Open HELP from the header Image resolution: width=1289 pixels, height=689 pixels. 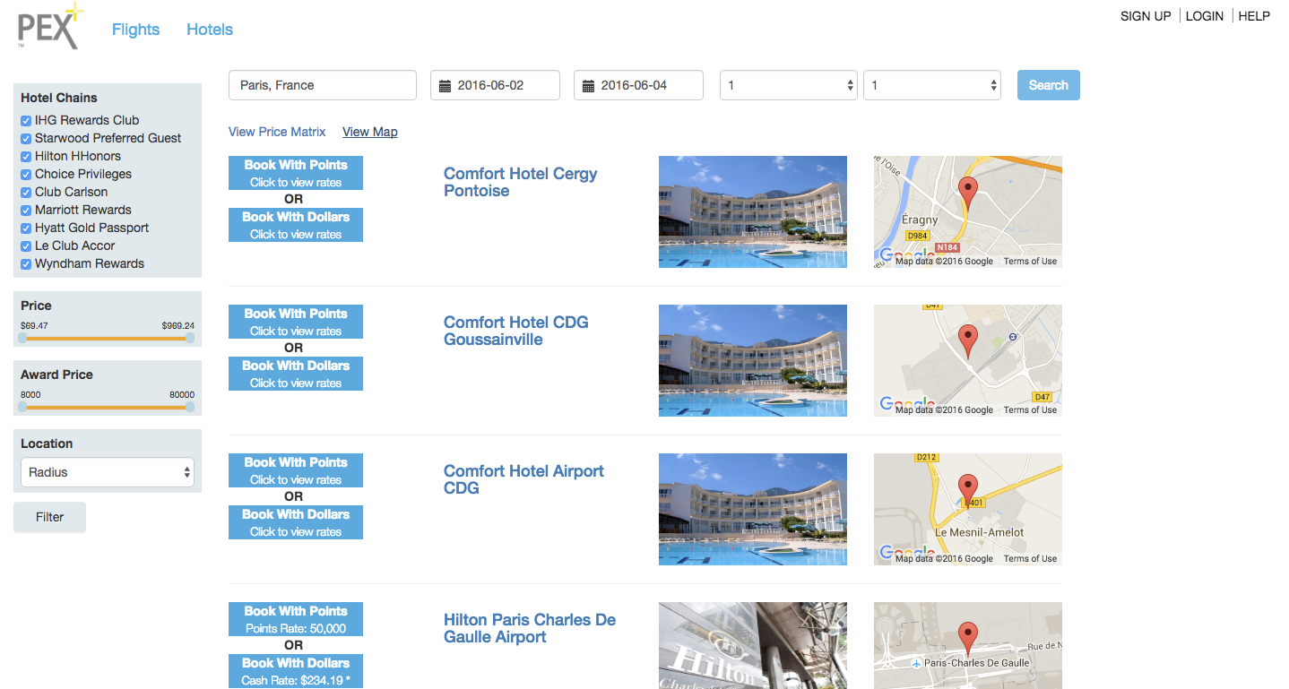coord(1254,16)
